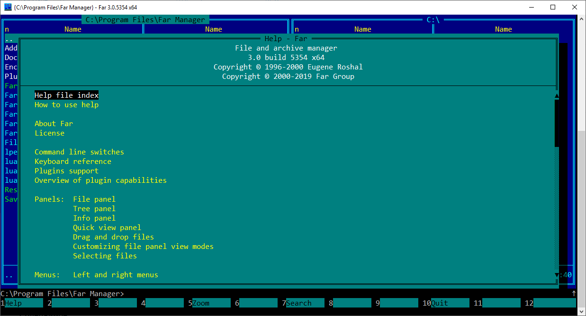Click the 'lpe' entry in left panel

coord(11,152)
